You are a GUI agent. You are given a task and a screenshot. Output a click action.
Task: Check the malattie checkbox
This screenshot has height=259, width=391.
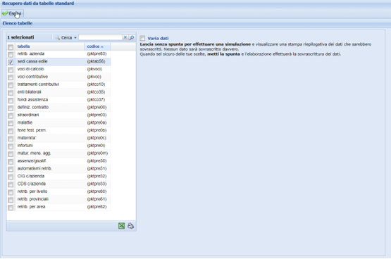click(x=11, y=124)
